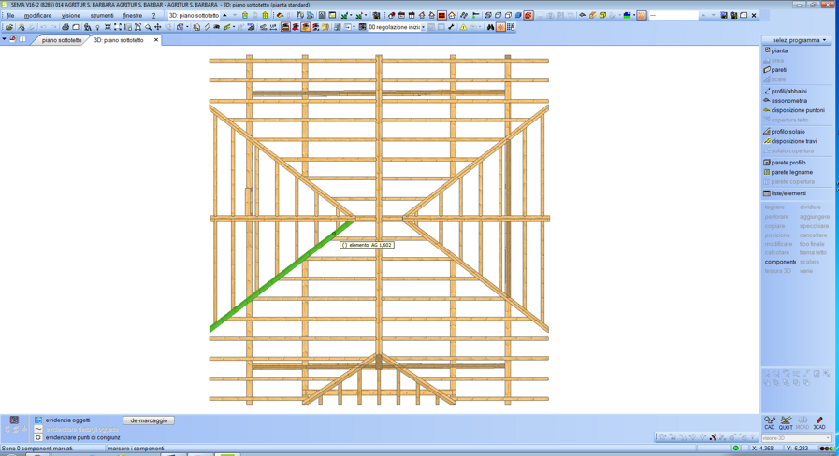Viewport: 839px width, 456px height.
Task: Open the '3D: piano sottotetto' view dropdown
Action: tap(225, 15)
